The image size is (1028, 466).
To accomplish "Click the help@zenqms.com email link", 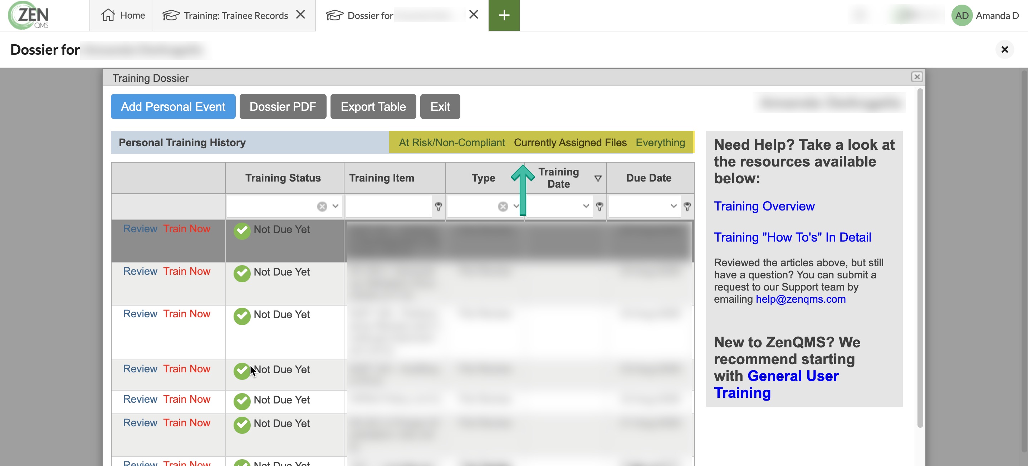I will click(x=801, y=299).
